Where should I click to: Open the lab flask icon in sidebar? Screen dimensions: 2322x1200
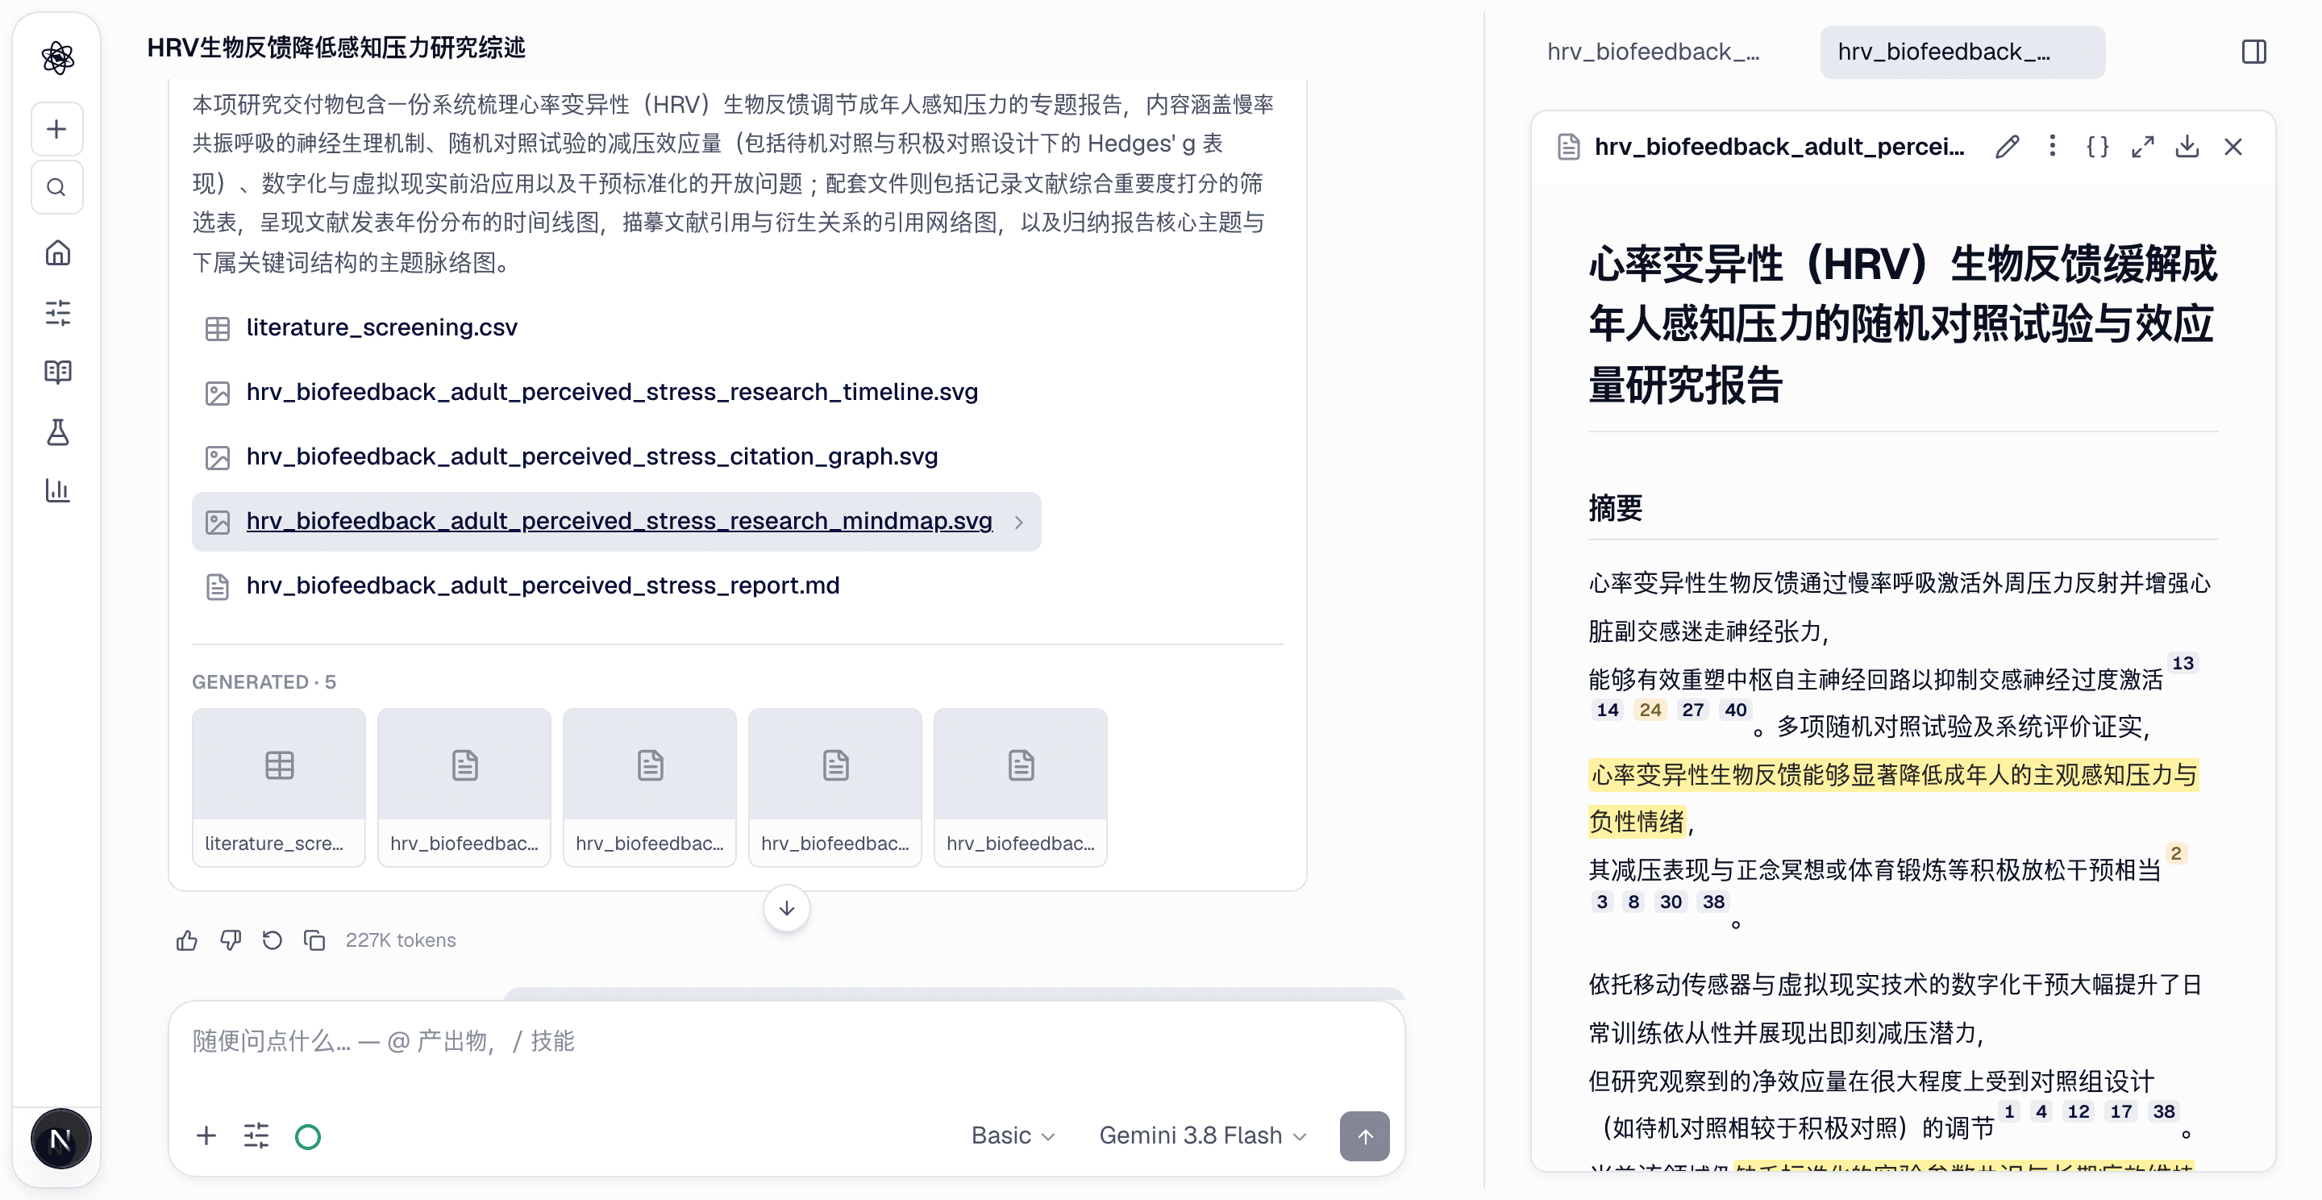58,432
